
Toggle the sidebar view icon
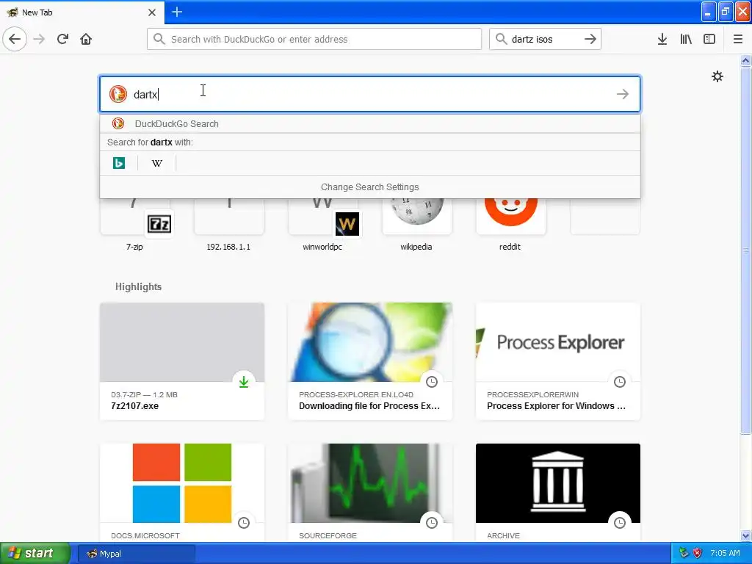(709, 39)
